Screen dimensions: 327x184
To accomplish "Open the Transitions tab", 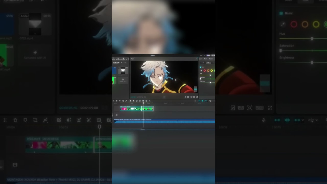I will 118,59.
